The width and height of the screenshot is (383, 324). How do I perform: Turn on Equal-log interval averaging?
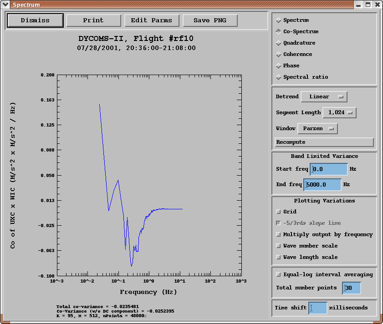(279, 274)
